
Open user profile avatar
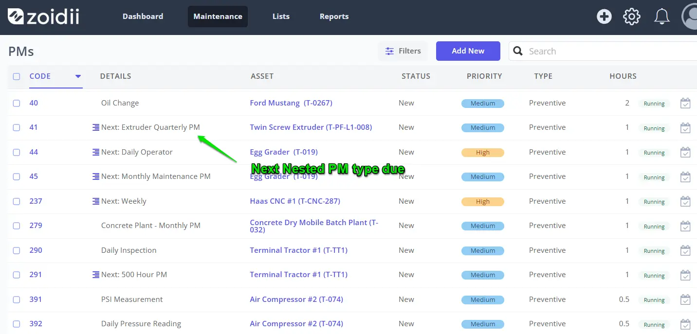[x=689, y=17]
